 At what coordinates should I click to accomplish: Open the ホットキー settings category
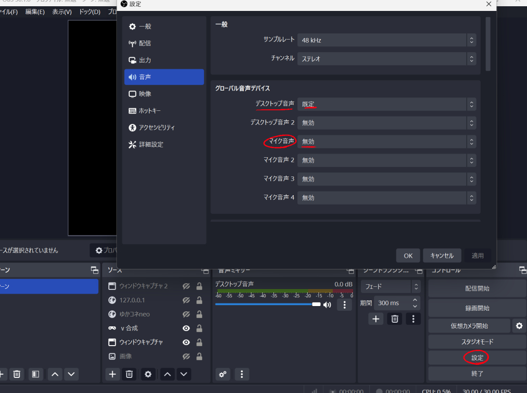pos(164,110)
